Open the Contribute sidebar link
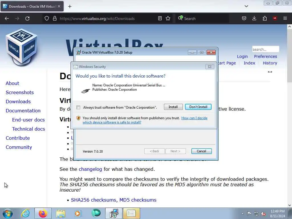The width and height of the screenshot is (292, 219). pos(18,138)
